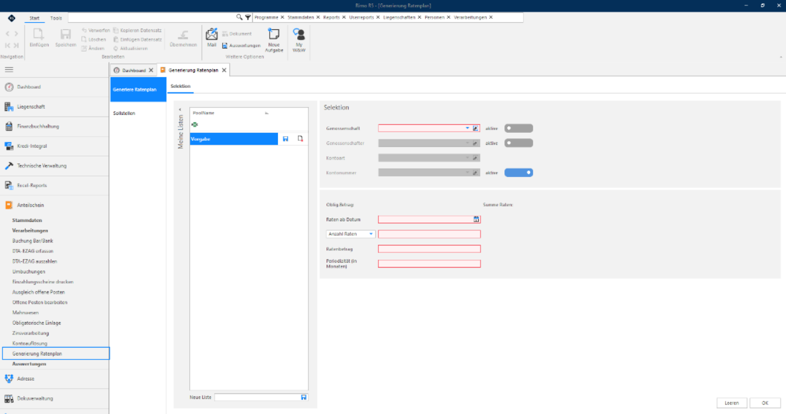Open Genossenschaft lookup link icon
Image resolution: width=786 pixels, height=414 pixels.
[476, 128]
